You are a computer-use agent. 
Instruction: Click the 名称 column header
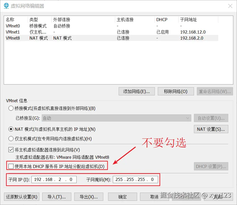(x=16, y=20)
